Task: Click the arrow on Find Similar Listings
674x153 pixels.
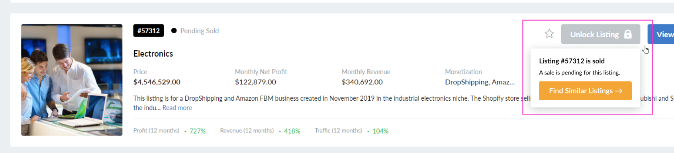Action: 619,91
